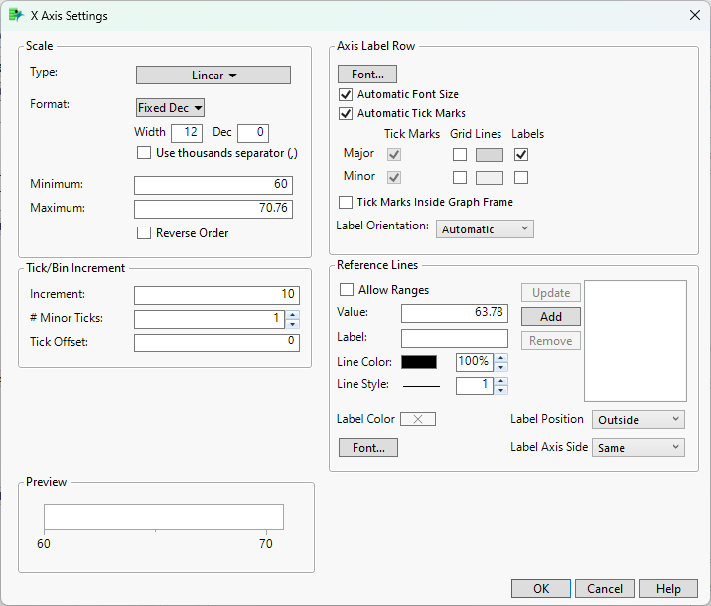
Task: Toggle the Reverse Order checkbox
Action: 145,233
